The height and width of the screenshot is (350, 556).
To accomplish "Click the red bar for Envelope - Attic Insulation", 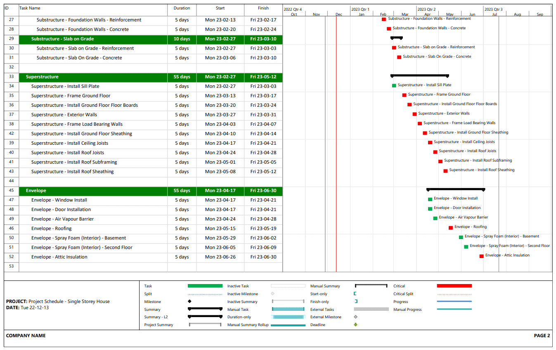I will [x=481, y=256].
